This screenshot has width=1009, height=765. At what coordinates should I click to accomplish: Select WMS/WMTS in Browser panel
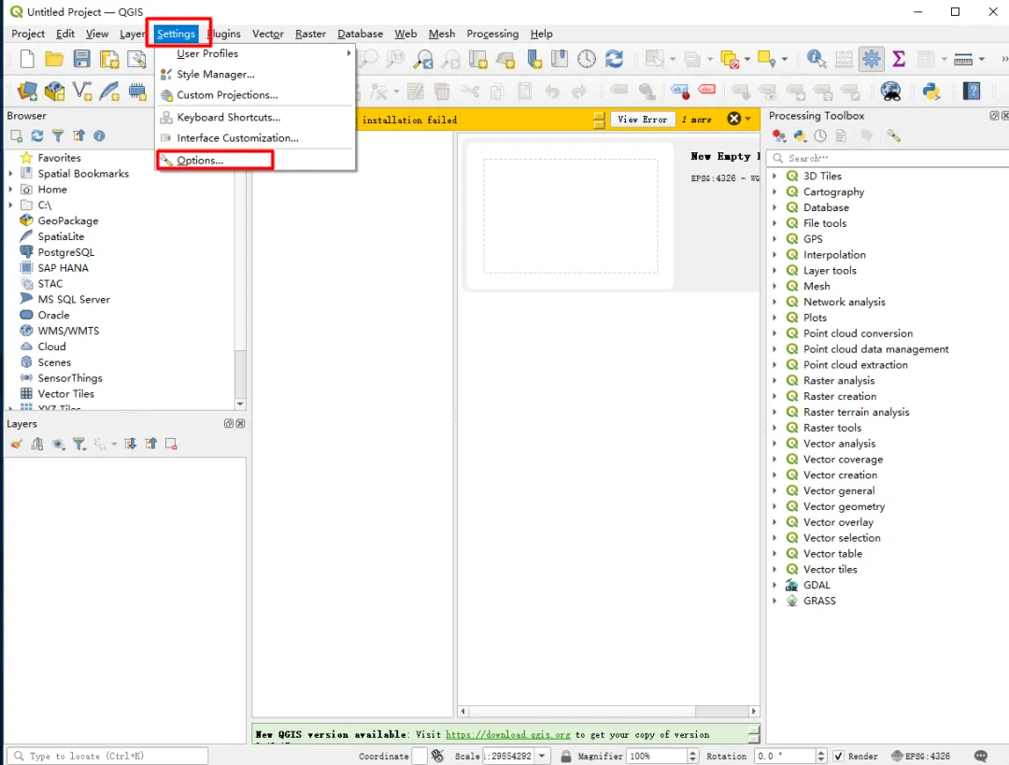point(68,331)
